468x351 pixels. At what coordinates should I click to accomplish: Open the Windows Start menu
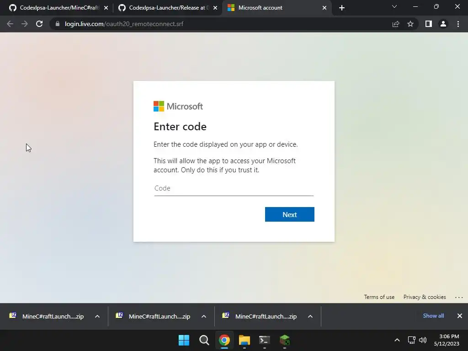184,340
